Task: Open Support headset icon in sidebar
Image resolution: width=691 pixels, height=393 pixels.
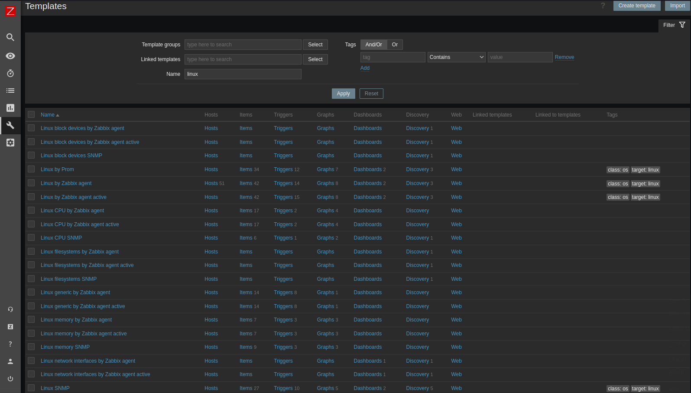Action: click(10, 309)
